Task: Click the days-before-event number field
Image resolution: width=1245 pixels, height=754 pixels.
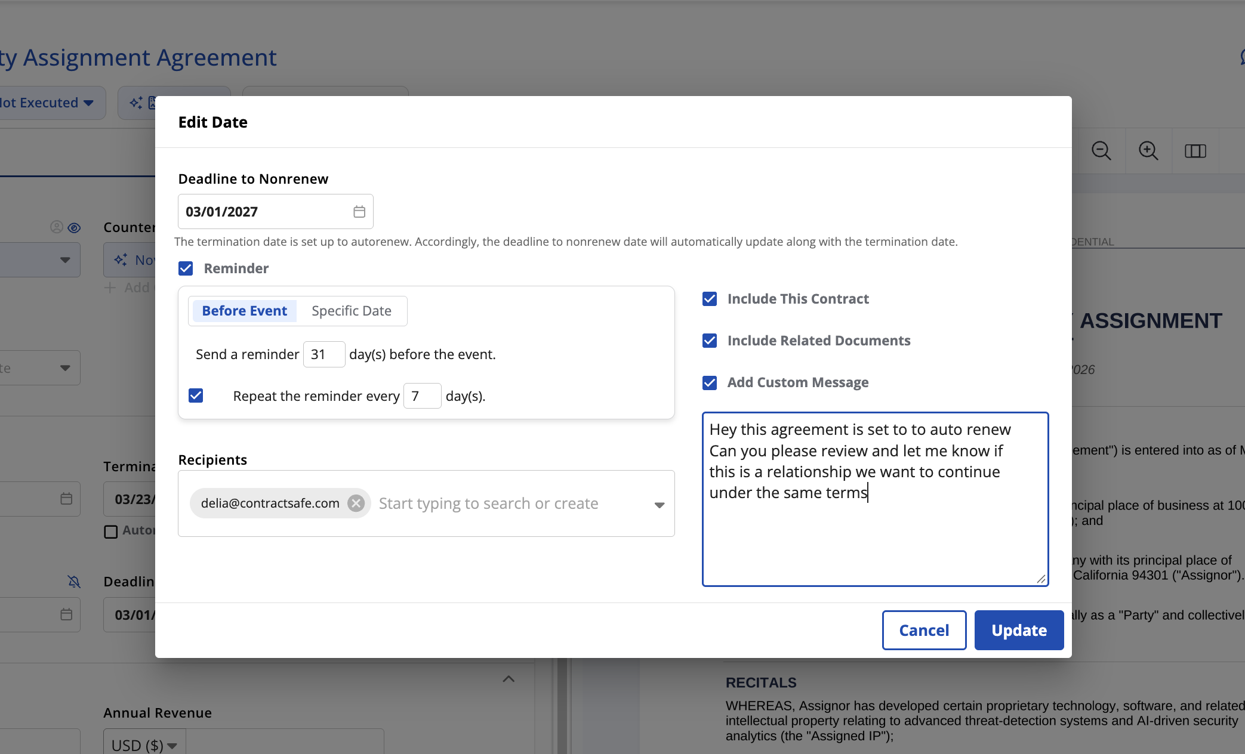Action: 324,354
